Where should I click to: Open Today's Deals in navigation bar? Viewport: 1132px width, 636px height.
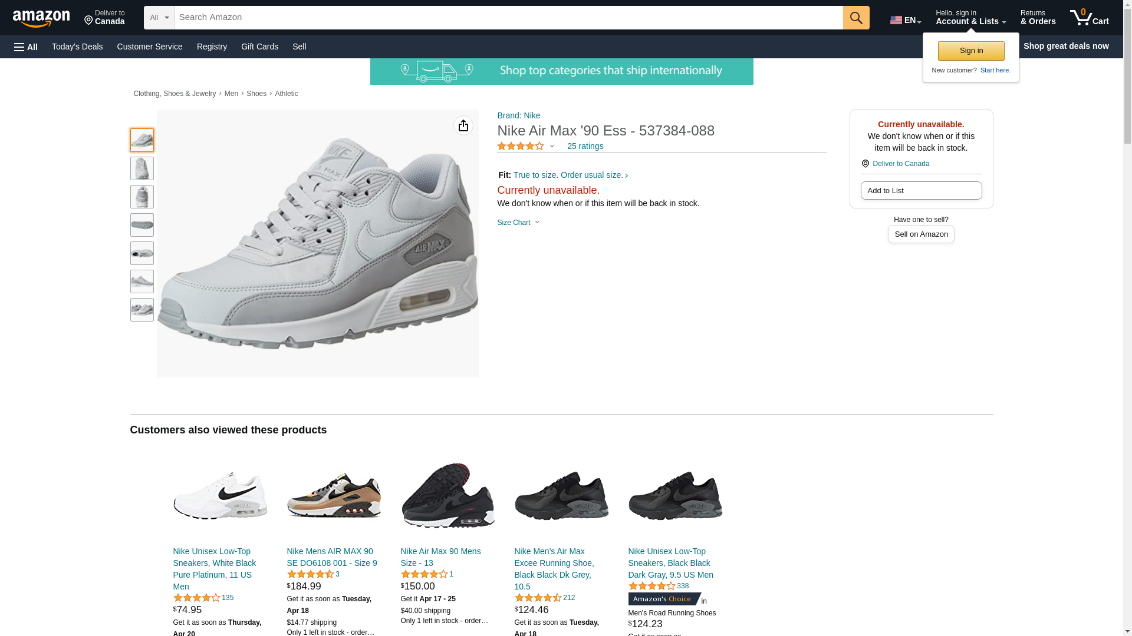click(77, 47)
